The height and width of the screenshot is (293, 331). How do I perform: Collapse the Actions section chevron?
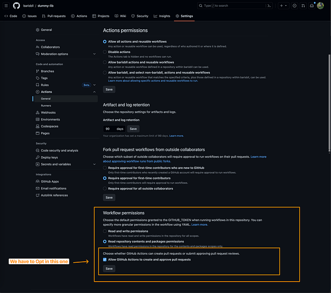point(95,92)
